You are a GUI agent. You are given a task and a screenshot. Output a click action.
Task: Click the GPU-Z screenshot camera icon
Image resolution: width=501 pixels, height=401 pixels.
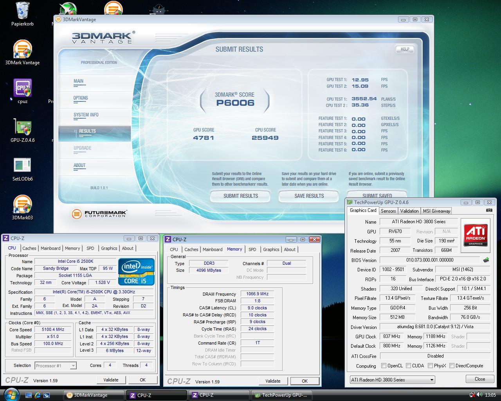click(x=489, y=210)
